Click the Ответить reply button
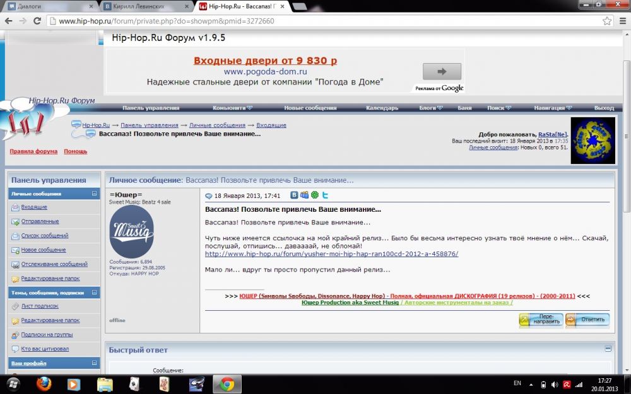The width and height of the screenshot is (631, 394). (587, 320)
